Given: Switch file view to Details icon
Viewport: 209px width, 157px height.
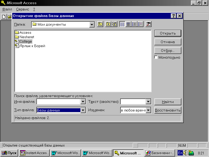Looking at the screenshot, I should point(128,24).
